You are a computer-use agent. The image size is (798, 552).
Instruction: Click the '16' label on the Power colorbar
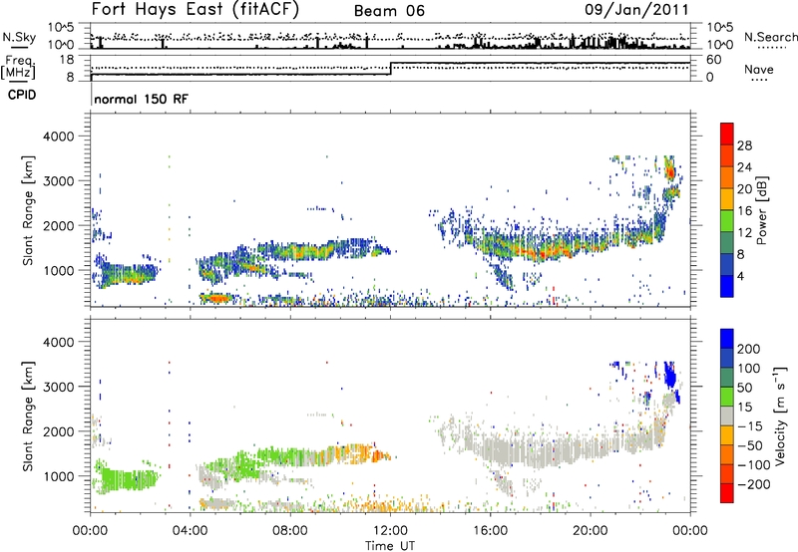(744, 211)
